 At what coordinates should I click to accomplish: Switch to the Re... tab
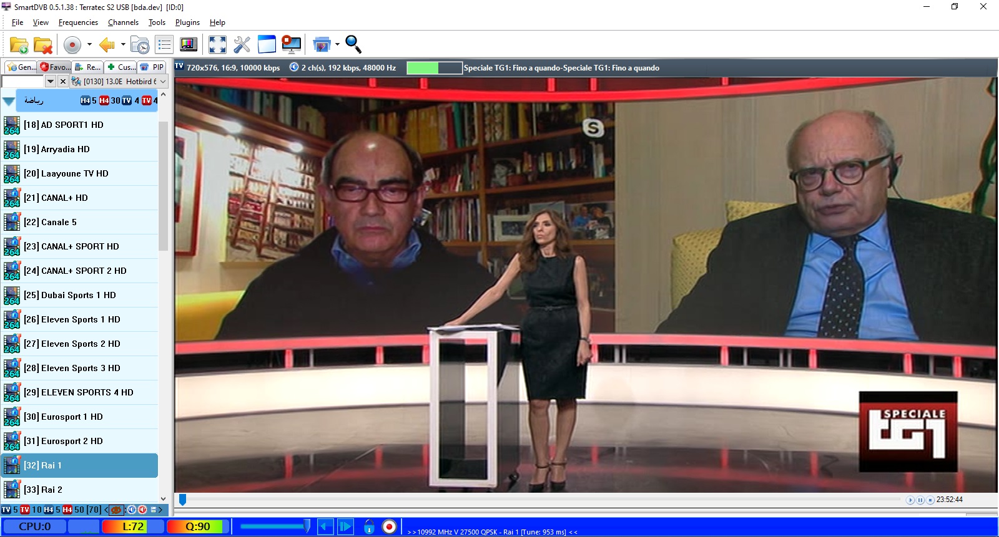[87, 67]
